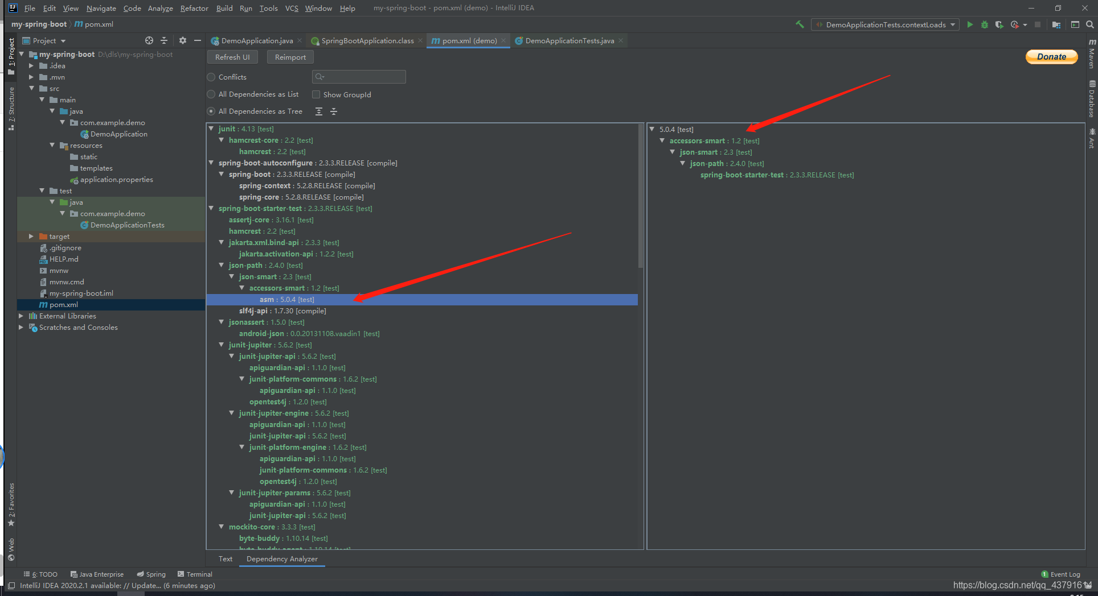Run DemoApplicationTests.contextLoads with the green play icon
Image resolution: width=1098 pixels, height=596 pixels.
(x=970, y=24)
